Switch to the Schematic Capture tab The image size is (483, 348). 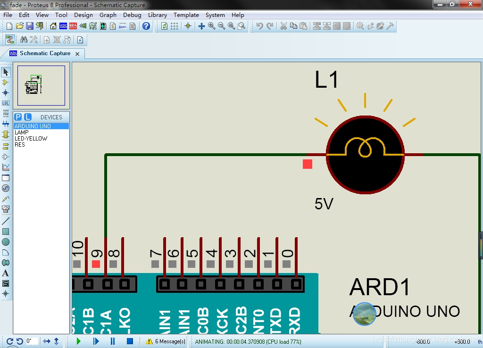click(45, 53)
